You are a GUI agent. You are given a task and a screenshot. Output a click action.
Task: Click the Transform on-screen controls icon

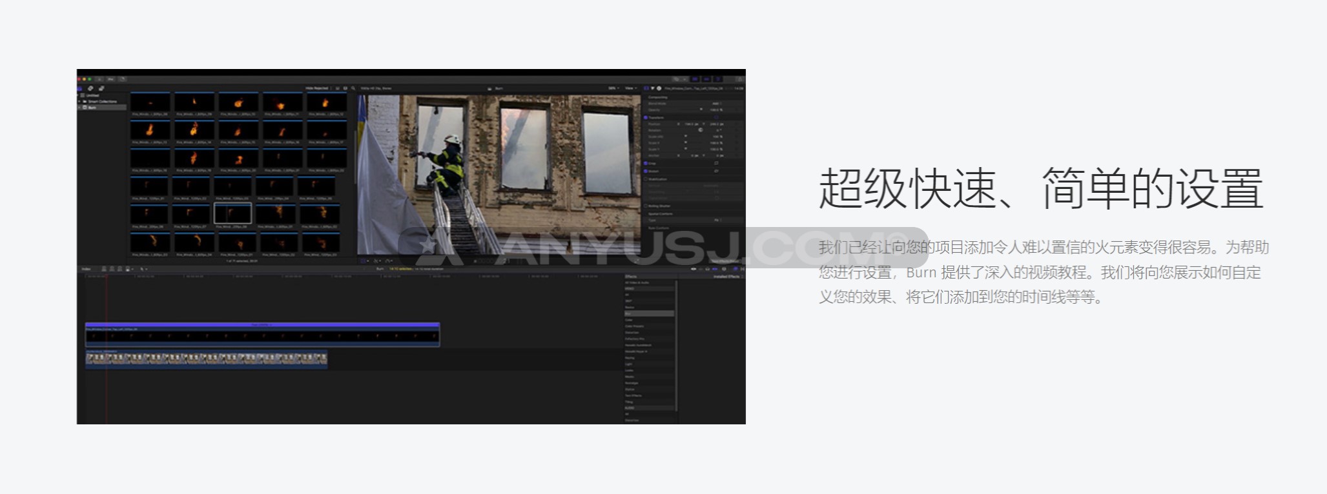716,117
